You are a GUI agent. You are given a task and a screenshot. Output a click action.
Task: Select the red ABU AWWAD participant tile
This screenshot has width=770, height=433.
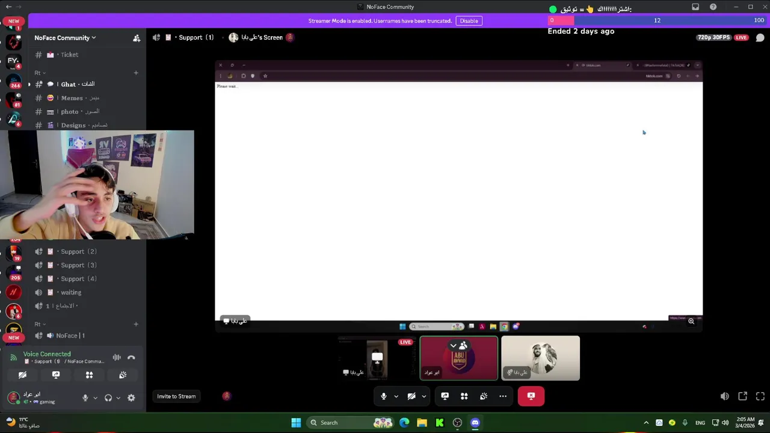click(459, 358)
